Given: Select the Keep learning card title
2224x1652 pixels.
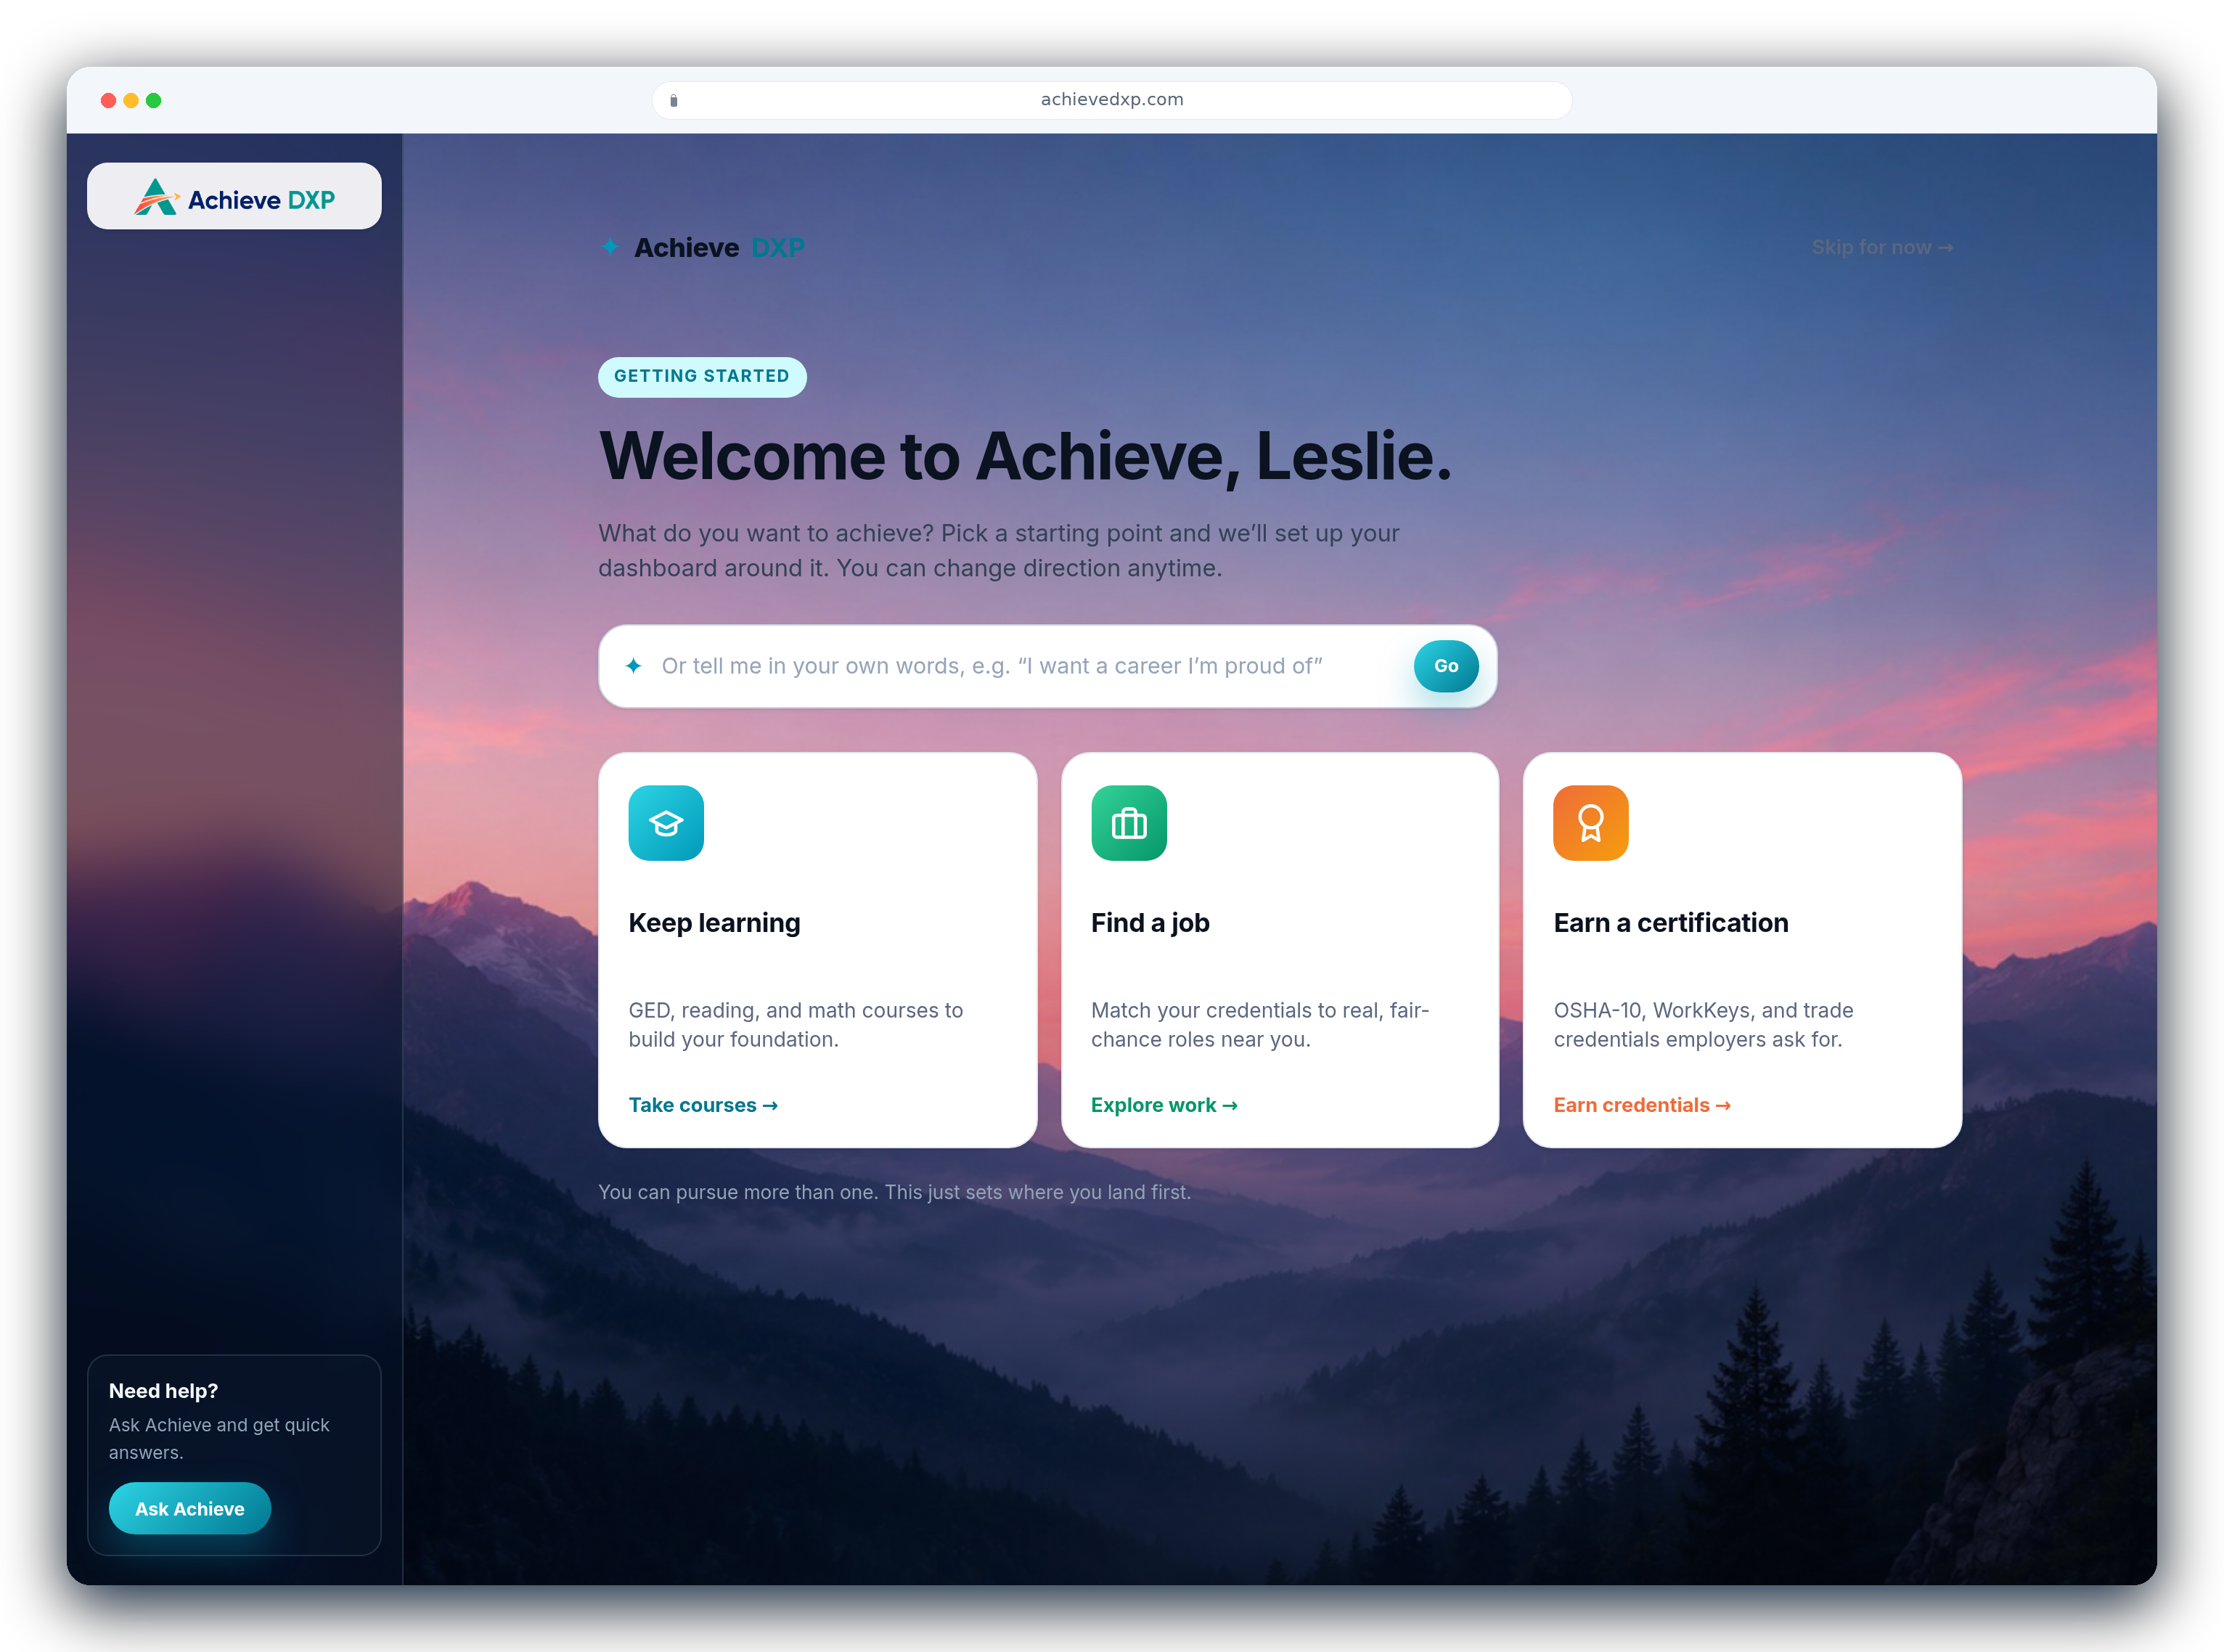Looking at the screenshot, I should click(x=714, y=923).
